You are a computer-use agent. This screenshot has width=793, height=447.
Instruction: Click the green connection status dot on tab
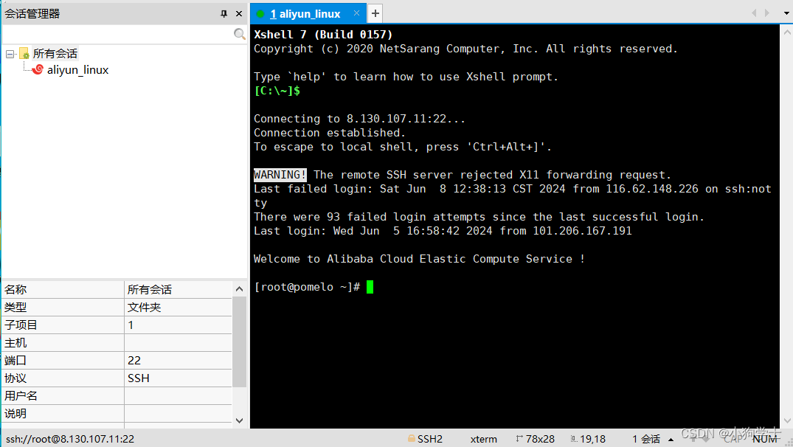tap(260, 14)
